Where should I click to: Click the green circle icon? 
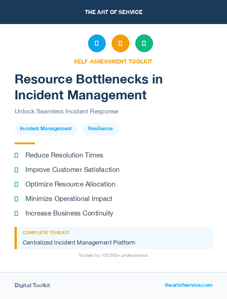click(144, 43)
